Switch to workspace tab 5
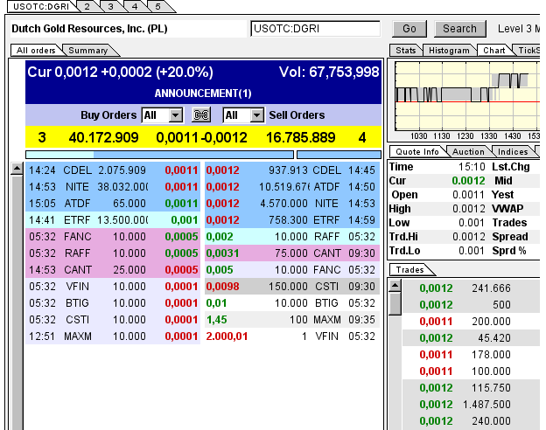Viewport: 546px width, 430px height. pyautogui.click(x=158, y=6)
